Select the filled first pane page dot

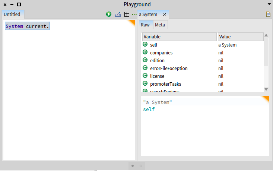[x=133, y=166]
